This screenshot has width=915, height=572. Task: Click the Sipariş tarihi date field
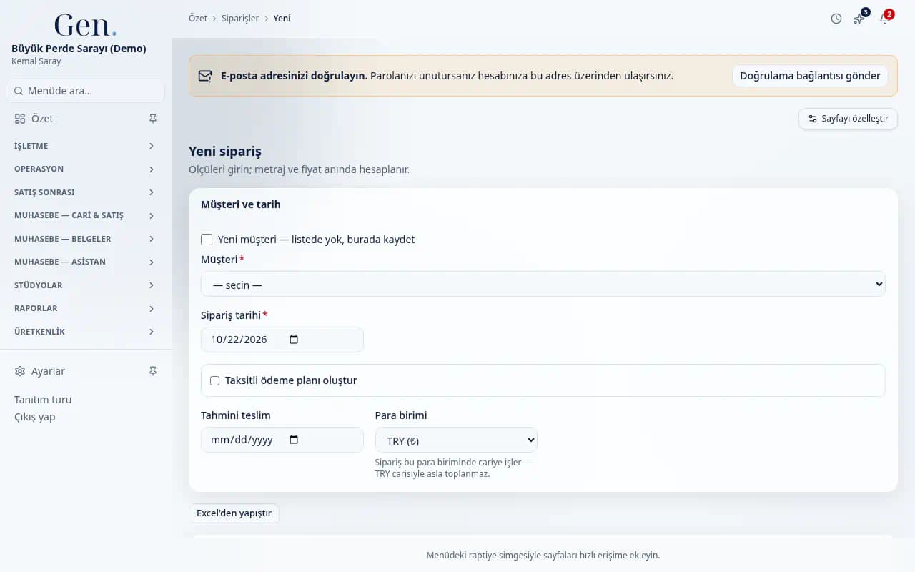coord(282,340)
